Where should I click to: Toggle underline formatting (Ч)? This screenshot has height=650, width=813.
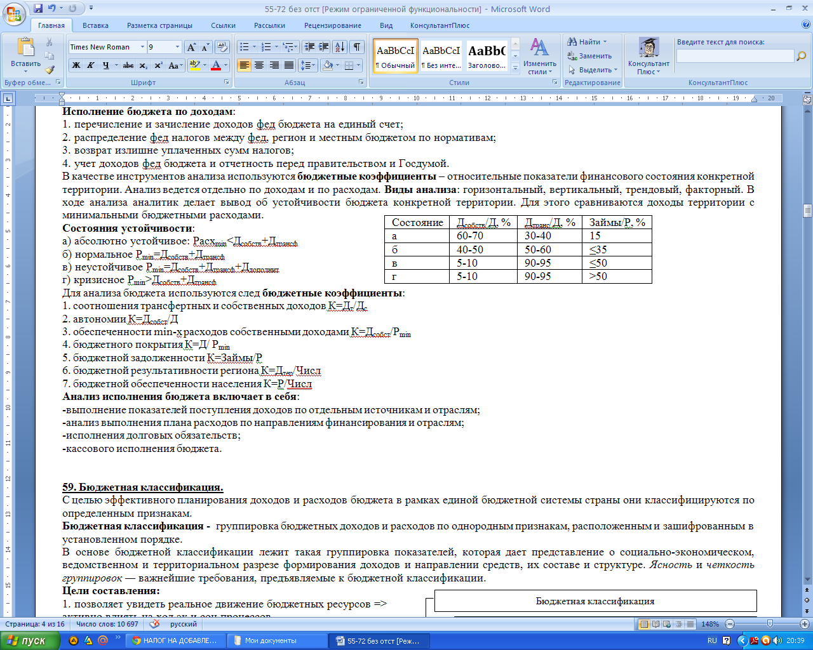(x=106, y=65)
